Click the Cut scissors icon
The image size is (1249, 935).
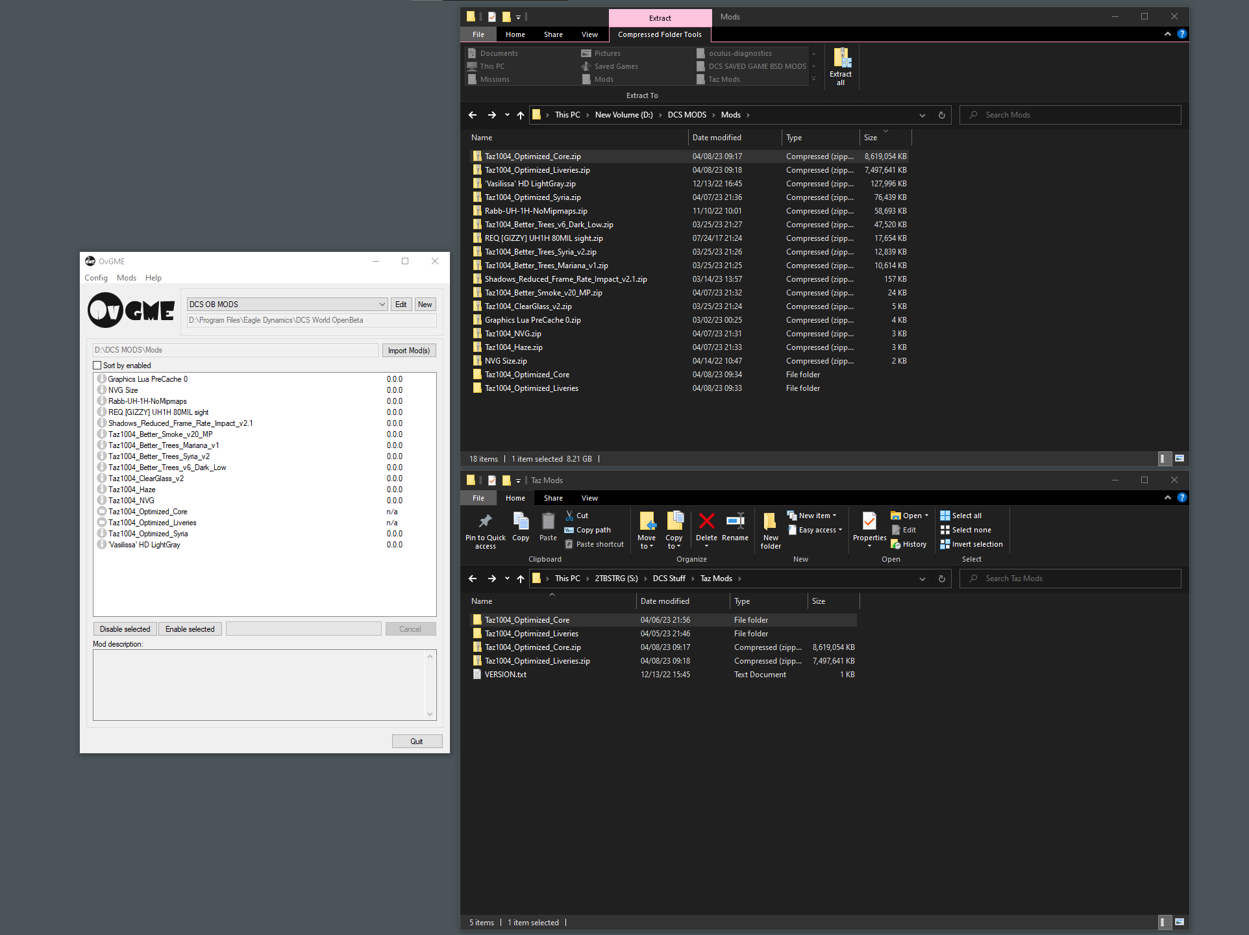coord(569,516)
